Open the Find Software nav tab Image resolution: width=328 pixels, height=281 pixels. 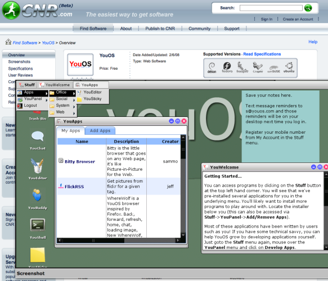pos(93,29)
